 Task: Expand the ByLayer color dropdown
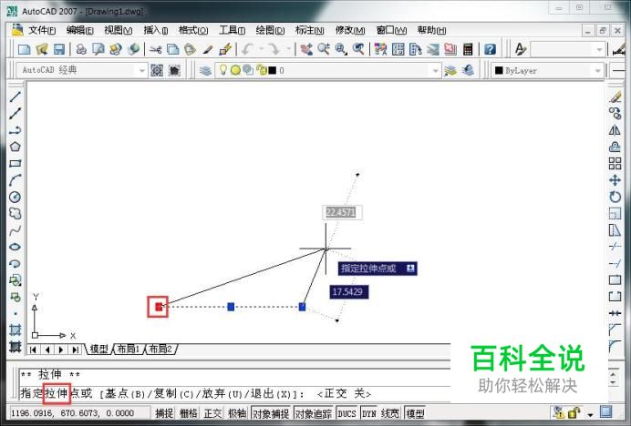tap(597, 71)
